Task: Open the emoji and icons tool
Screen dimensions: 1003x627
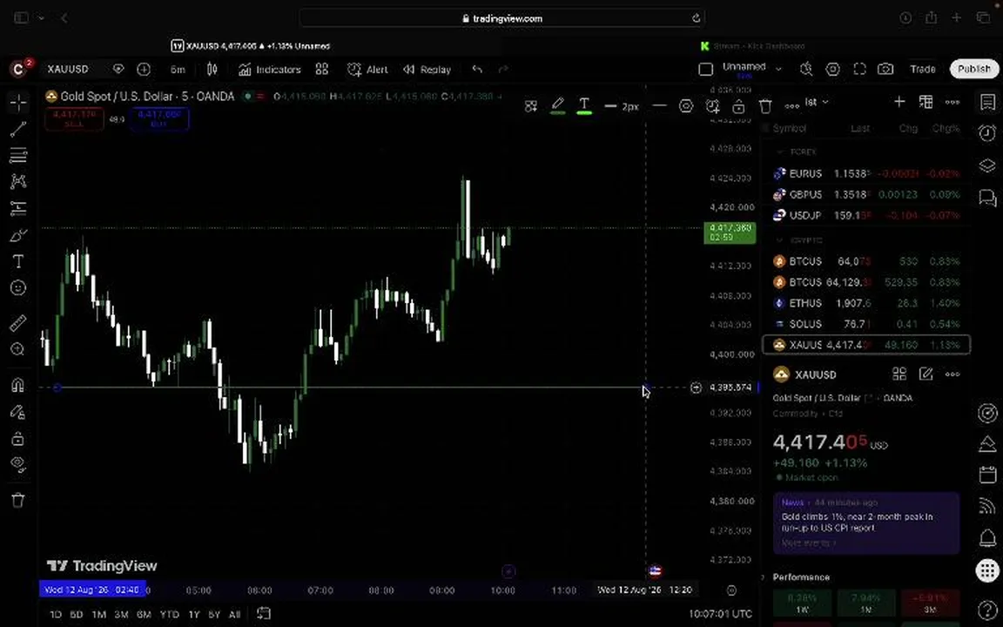Action: click(x=18, y=288)
